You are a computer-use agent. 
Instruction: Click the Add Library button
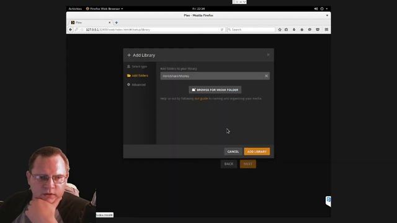[257, 151]
